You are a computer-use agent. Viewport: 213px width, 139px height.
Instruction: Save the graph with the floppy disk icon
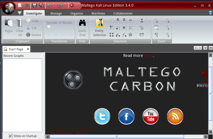pos(35,5)
